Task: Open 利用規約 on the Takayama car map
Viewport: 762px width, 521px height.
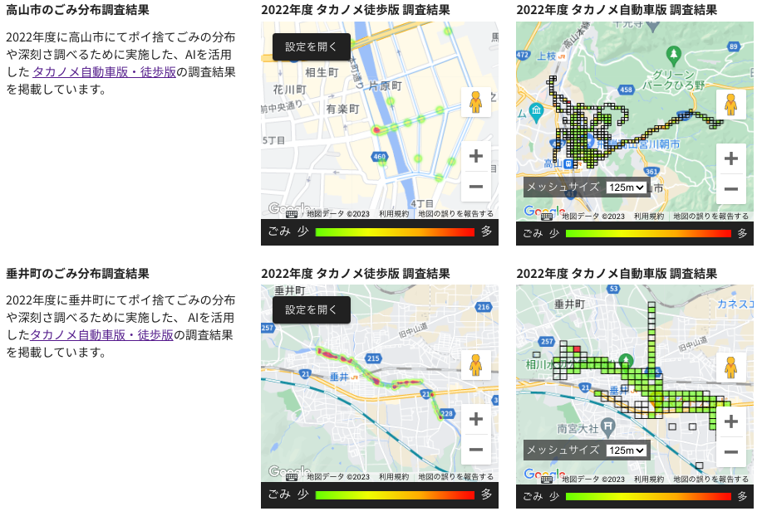Action: coord(649,217)
